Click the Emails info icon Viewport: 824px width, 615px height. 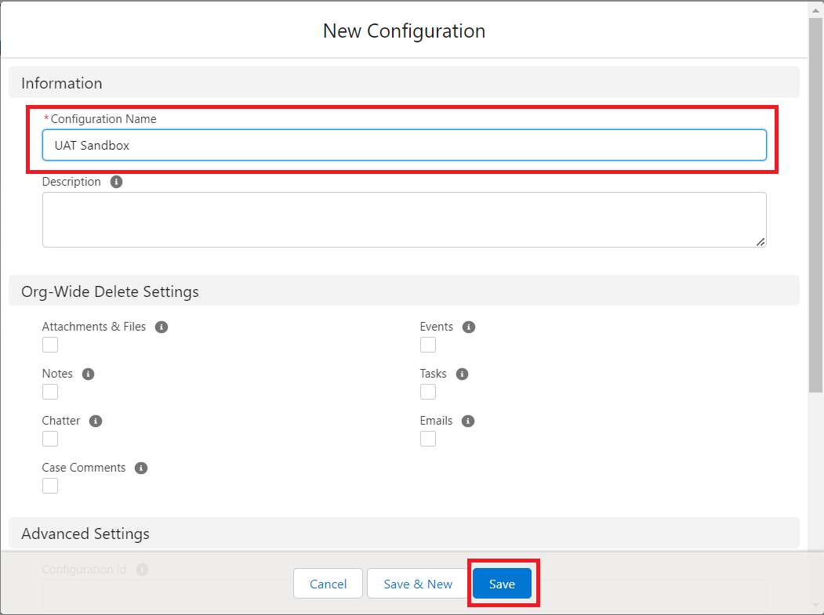[x=468, y=421]
